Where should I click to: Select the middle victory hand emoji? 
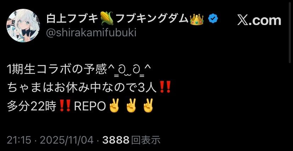(x=131, y=105)
